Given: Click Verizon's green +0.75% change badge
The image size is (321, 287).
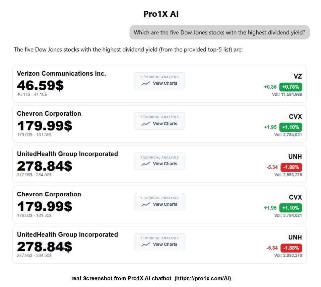Looking at the screenshot, I should coord(291,87).
